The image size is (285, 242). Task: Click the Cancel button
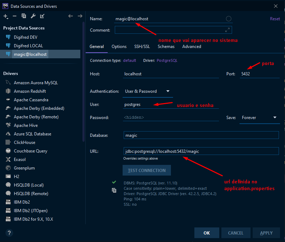pyautogui.click(x=236, y=233)
